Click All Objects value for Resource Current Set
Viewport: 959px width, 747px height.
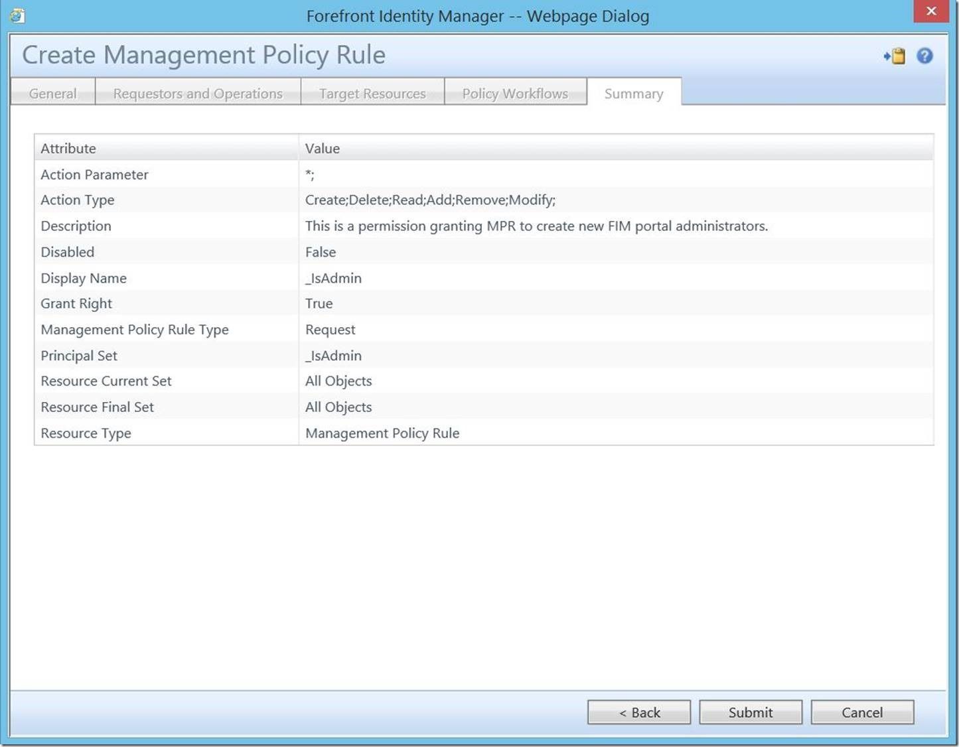[x=338, y=381]
